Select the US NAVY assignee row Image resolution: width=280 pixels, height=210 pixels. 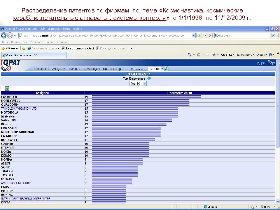pos(138,179)
